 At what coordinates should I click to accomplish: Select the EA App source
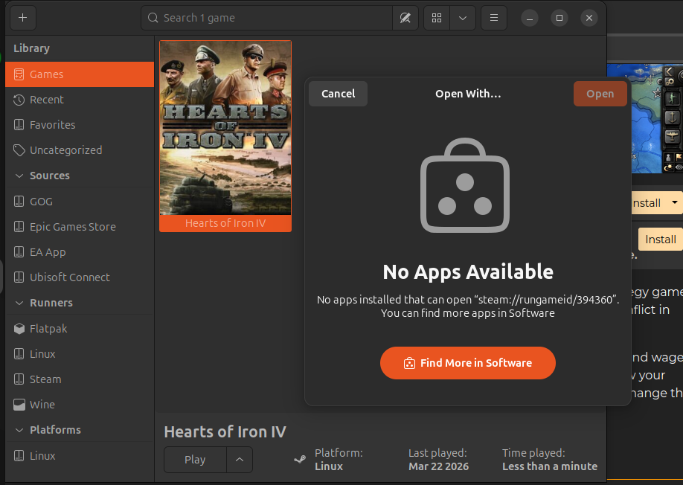(x=80, y=252)
